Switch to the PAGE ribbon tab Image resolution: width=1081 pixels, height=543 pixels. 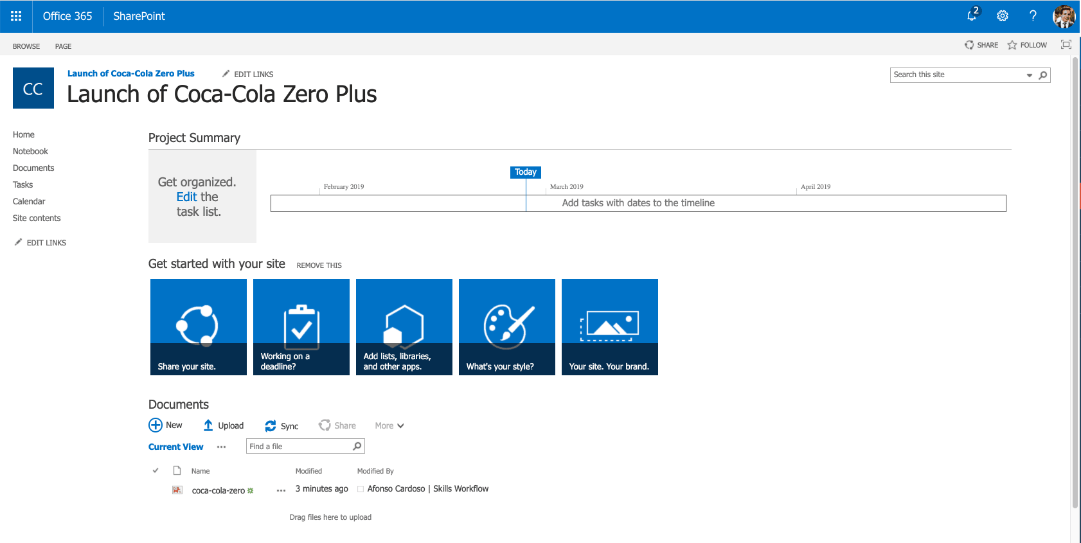pos(63,46)
